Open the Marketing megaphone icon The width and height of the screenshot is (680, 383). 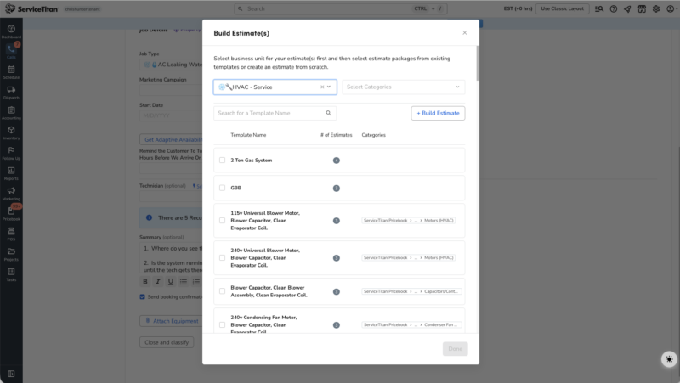point(11,190)
